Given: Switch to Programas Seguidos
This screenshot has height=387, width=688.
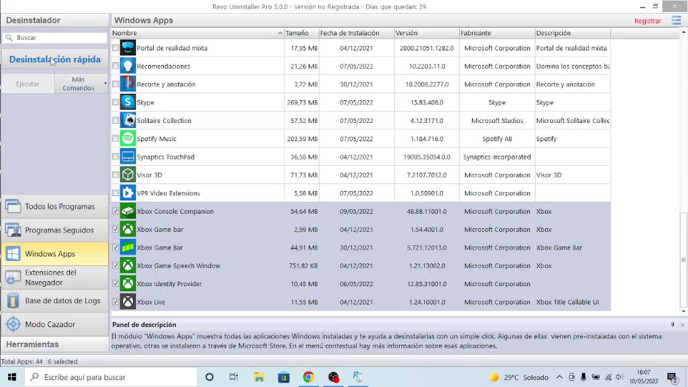Looking at the screenshot, I should 55,230.
